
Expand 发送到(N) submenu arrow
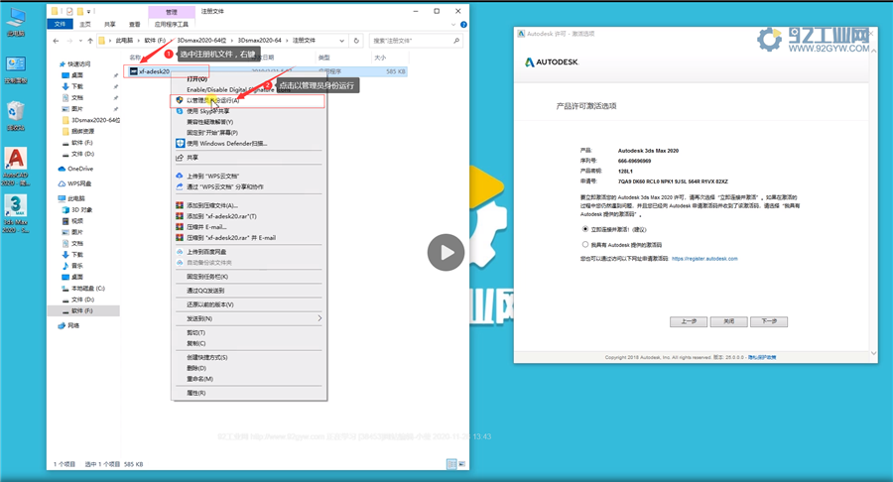319,318
